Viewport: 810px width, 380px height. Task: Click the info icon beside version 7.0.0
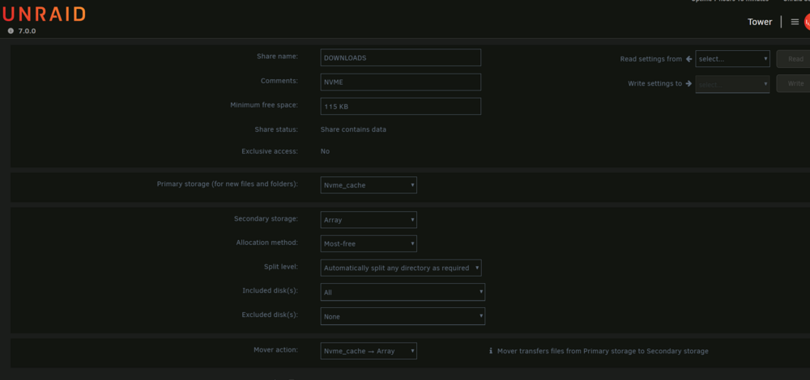point(11,31)
